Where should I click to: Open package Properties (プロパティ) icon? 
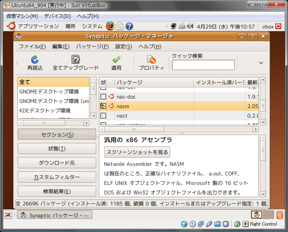click(152, 59)
